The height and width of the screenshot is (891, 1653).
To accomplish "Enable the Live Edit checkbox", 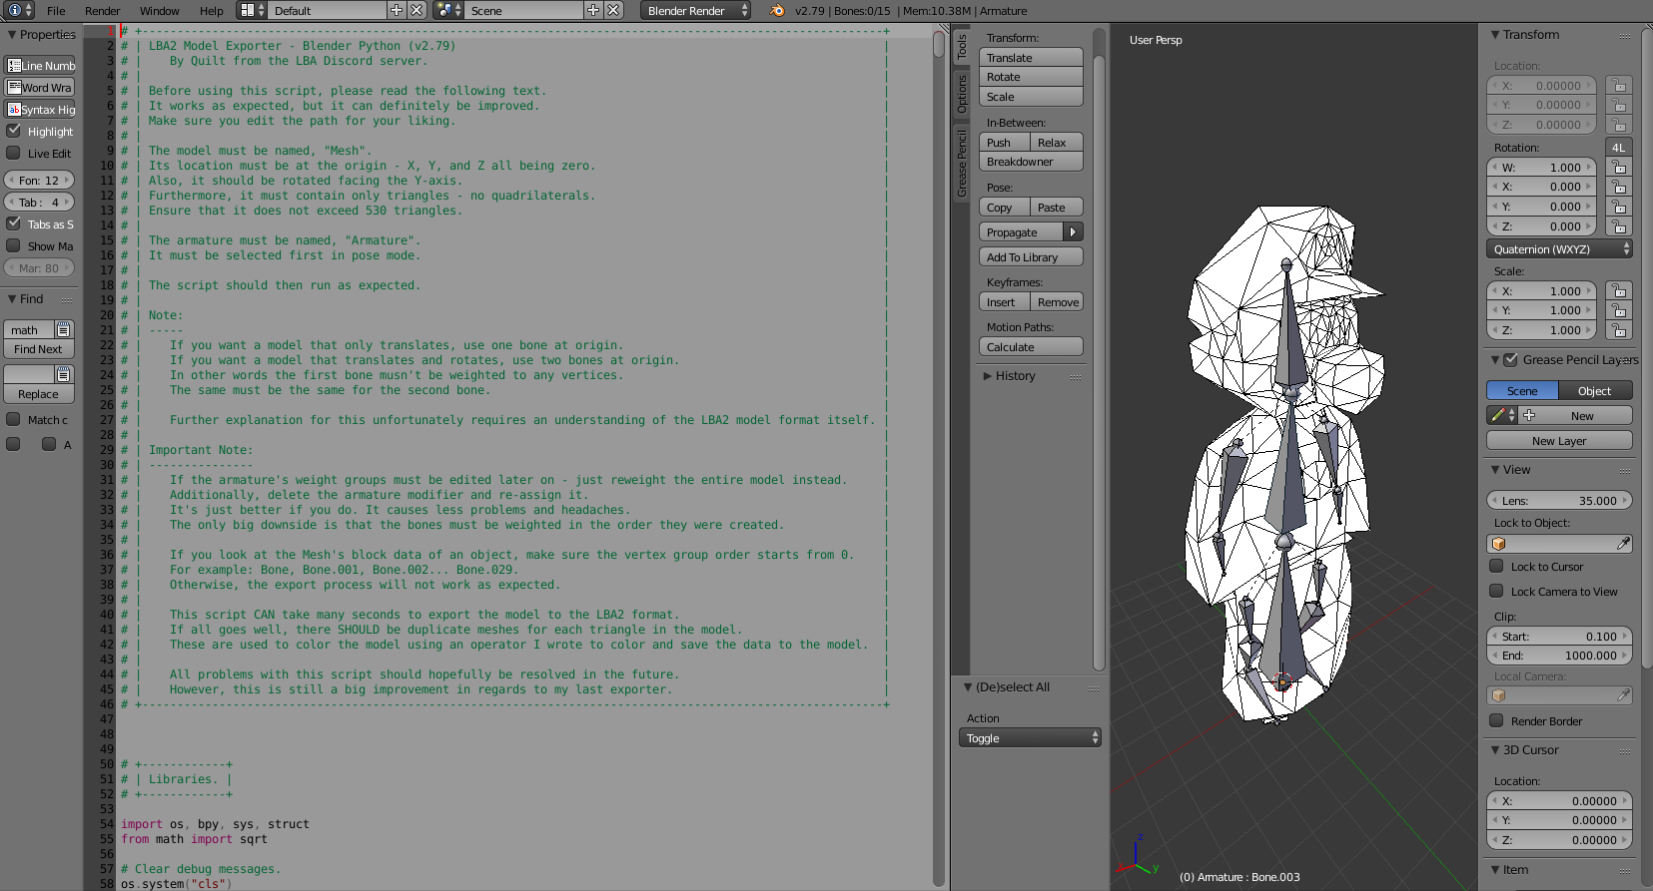I will [14, 153].
